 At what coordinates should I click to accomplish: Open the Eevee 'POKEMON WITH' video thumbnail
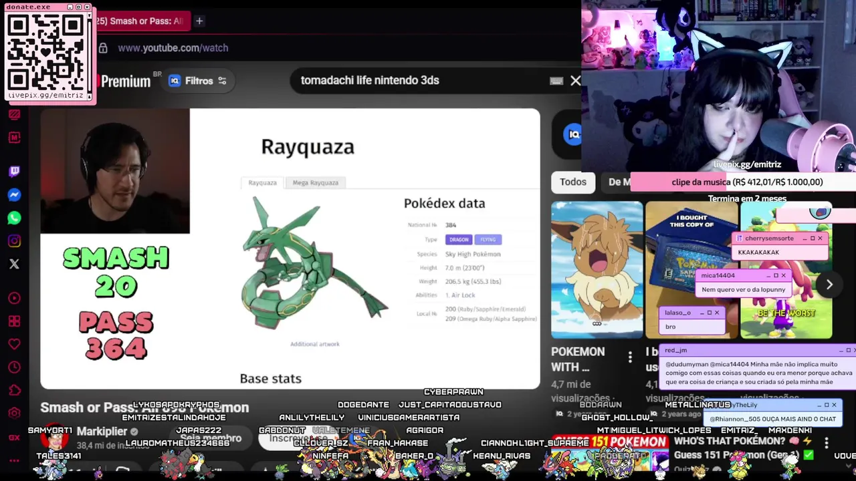coord(597,270)
